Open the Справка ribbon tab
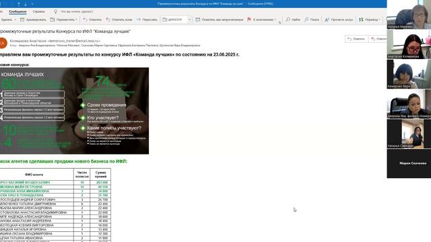This screenshot has width=431, height=242. click(x=38, y=11)
